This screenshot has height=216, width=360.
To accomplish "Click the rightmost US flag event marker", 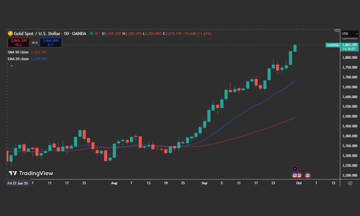I will (307, 175).
